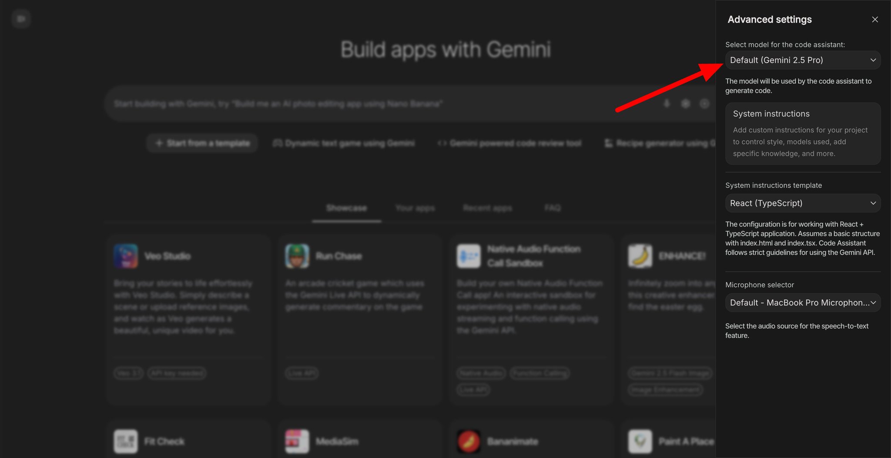
Task: Open Native Audio Function Call Sandbox icon
Action: pos(469,256)
